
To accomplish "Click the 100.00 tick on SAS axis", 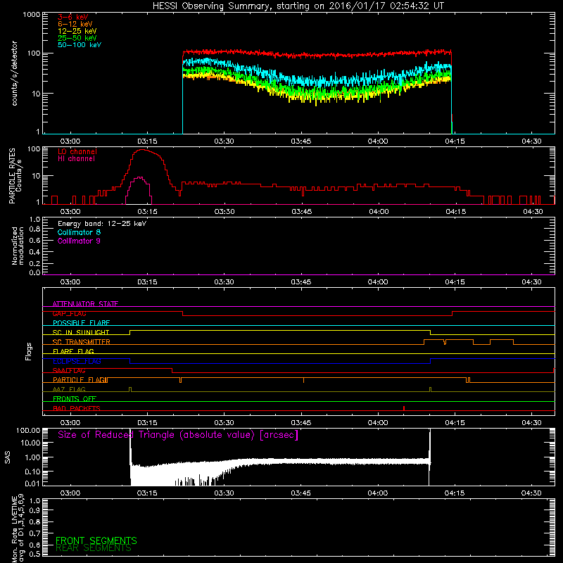I will click(28, 431).
